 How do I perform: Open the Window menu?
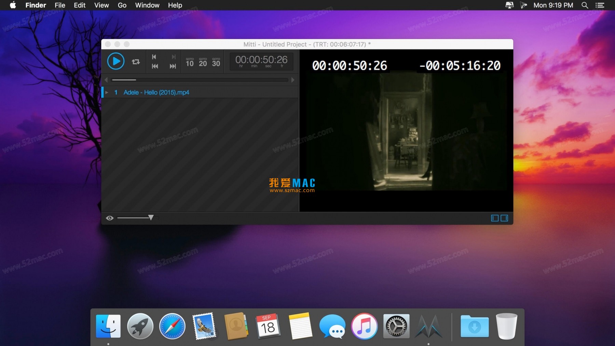tap(147, 5)
